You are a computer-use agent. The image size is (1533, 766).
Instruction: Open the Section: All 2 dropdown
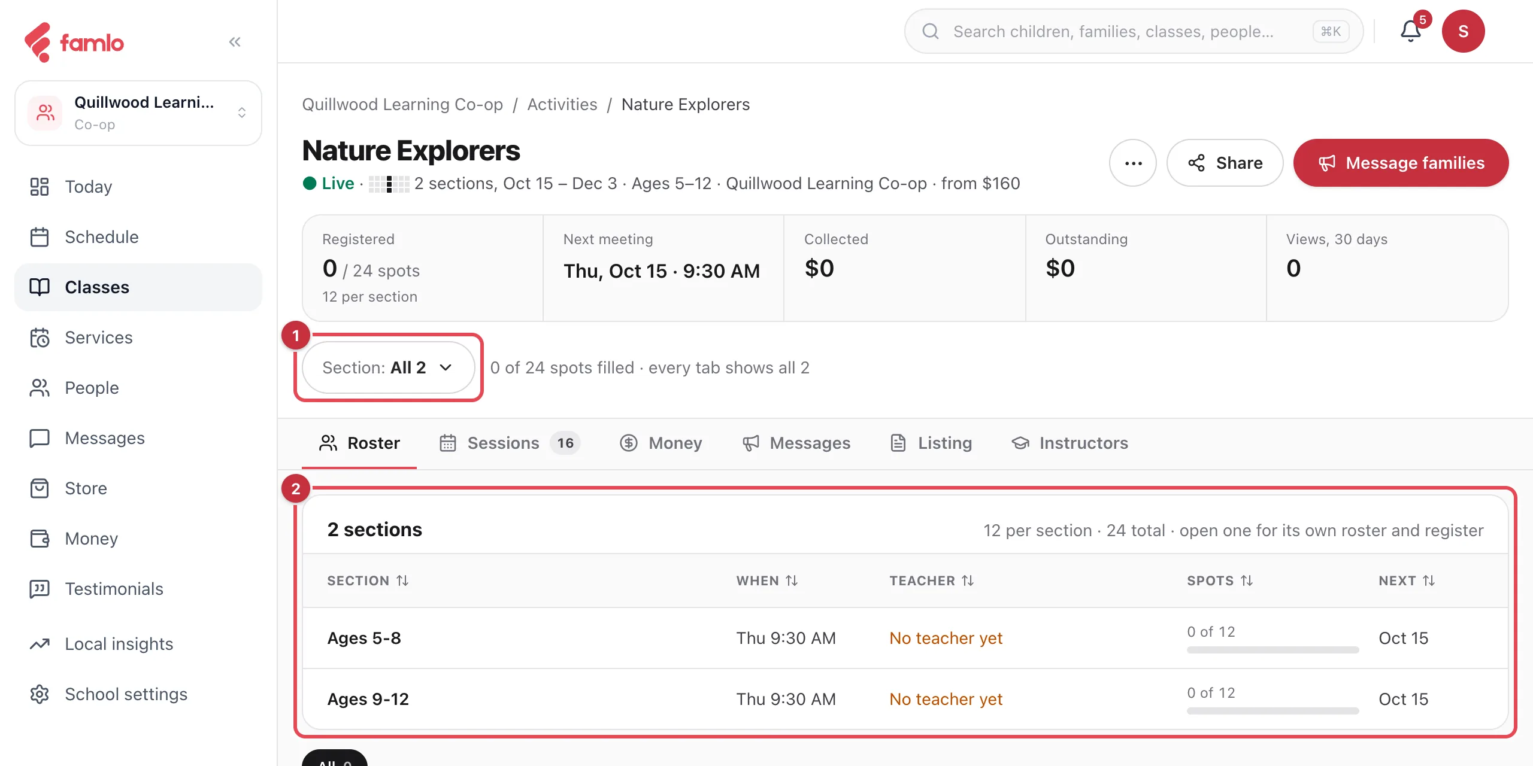(x=389, y=367)
